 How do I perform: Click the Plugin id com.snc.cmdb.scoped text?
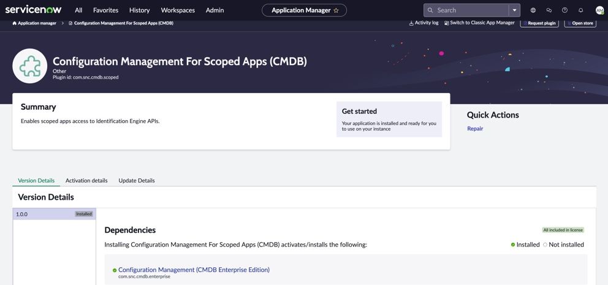coord(86,78)
